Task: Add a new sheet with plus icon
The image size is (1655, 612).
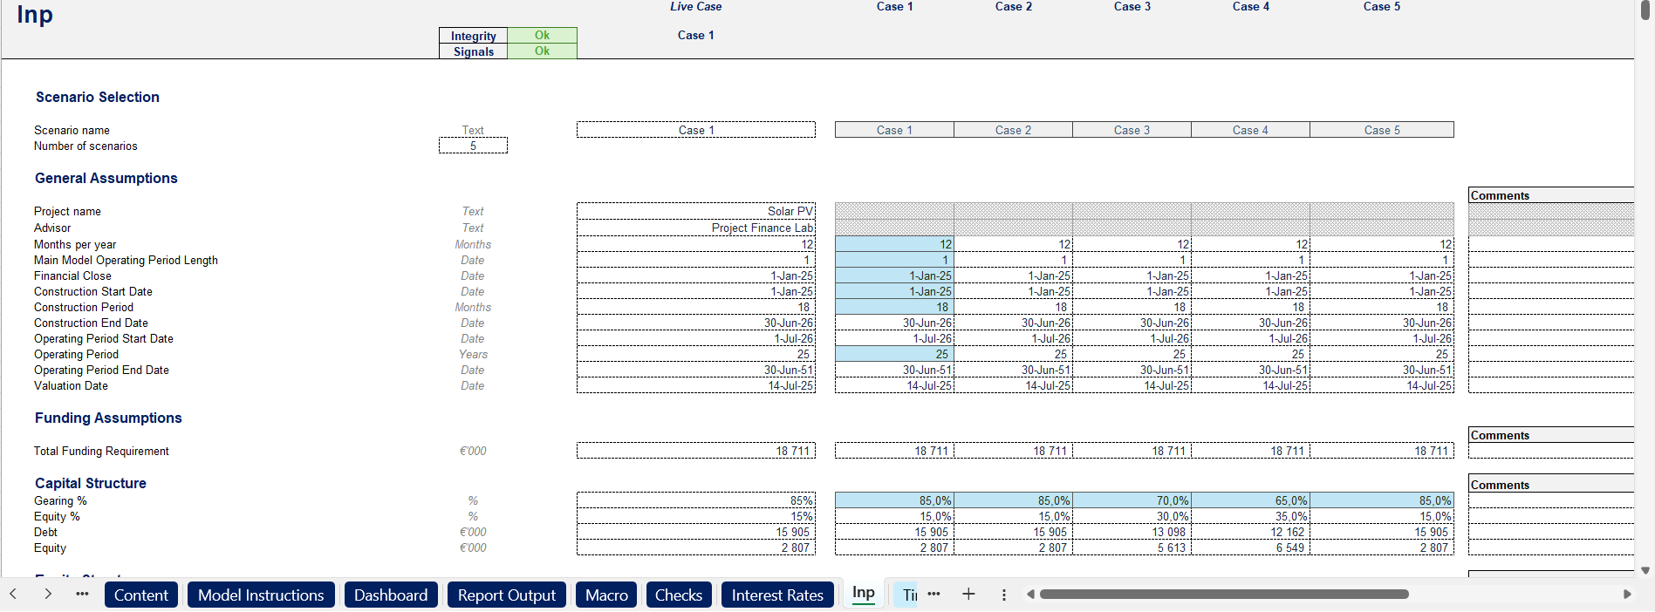Action: 968,594
